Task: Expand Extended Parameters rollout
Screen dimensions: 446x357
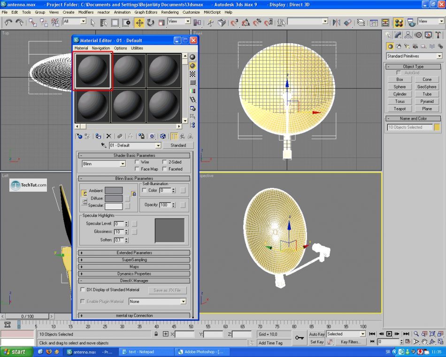Action: [134, 253]
